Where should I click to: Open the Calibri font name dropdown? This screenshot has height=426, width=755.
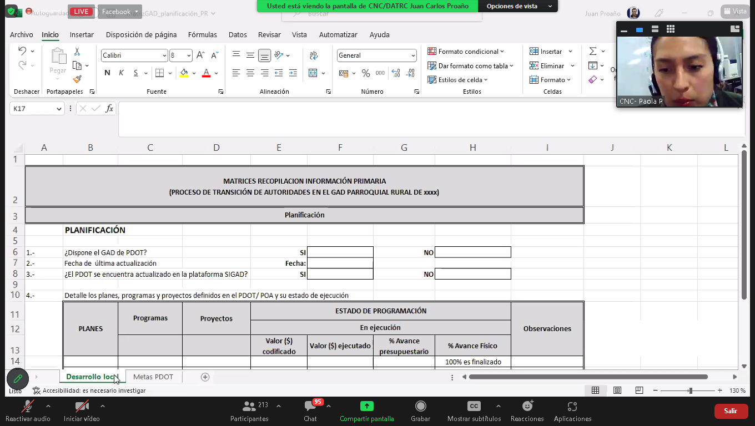tap(164, 55)
